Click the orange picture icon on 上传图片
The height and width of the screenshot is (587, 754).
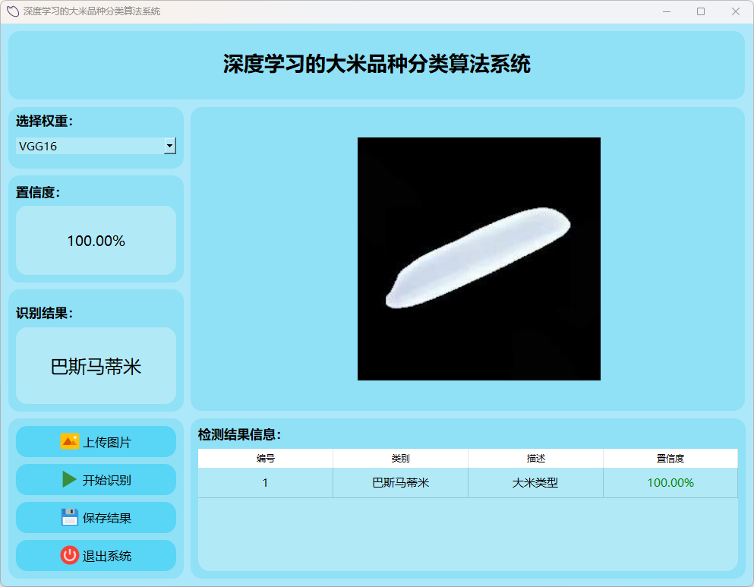70,442
